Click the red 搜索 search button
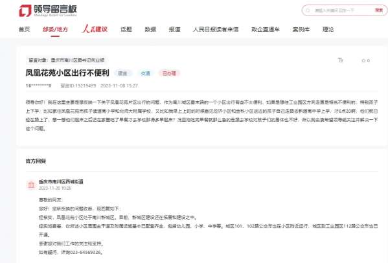The height and width of the screenshot is (263, 388). pos(378,10)
